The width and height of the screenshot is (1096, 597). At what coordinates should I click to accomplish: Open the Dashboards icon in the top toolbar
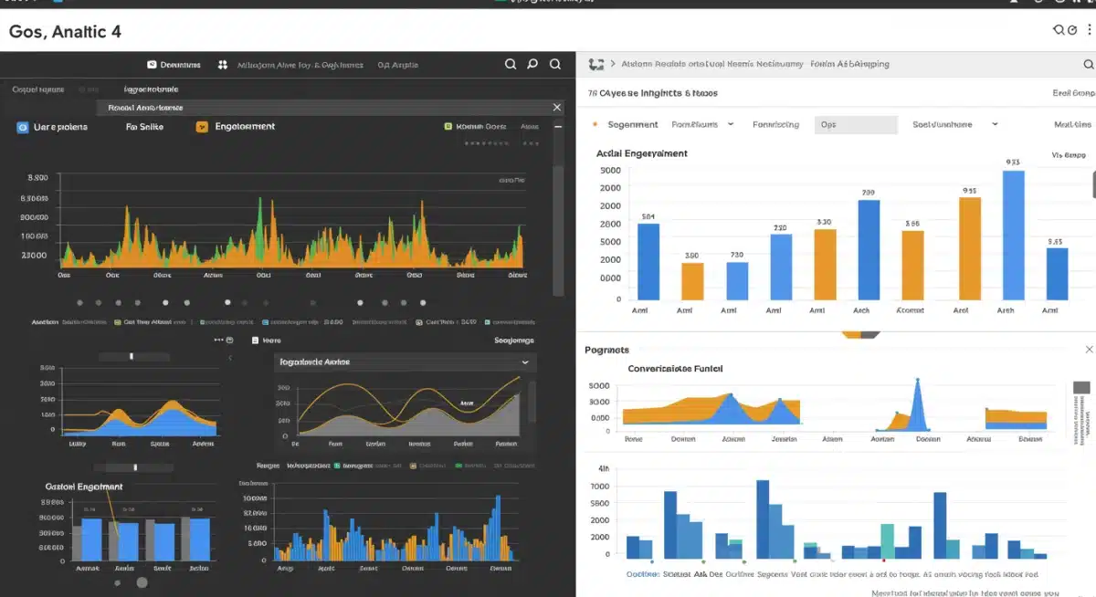pos(153,65)
